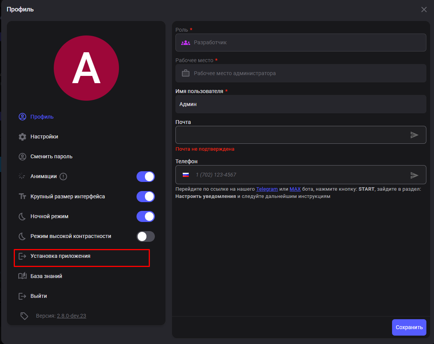The height and width of the screenshot is (344, 434).
Task: Click the large avatar circle with letter A
Action: [86, 68]
